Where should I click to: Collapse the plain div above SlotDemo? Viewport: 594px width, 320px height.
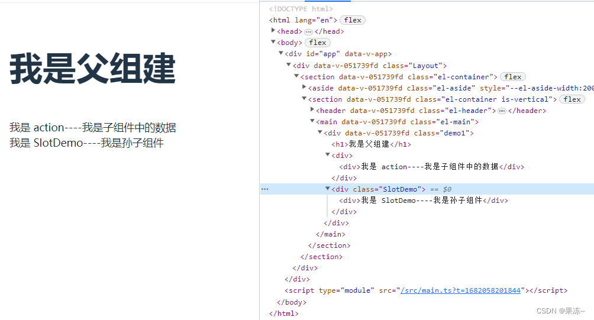click(328, 155)
